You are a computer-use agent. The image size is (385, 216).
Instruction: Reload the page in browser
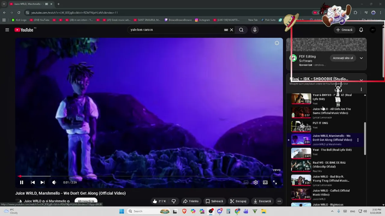click(x=19, y=13)
